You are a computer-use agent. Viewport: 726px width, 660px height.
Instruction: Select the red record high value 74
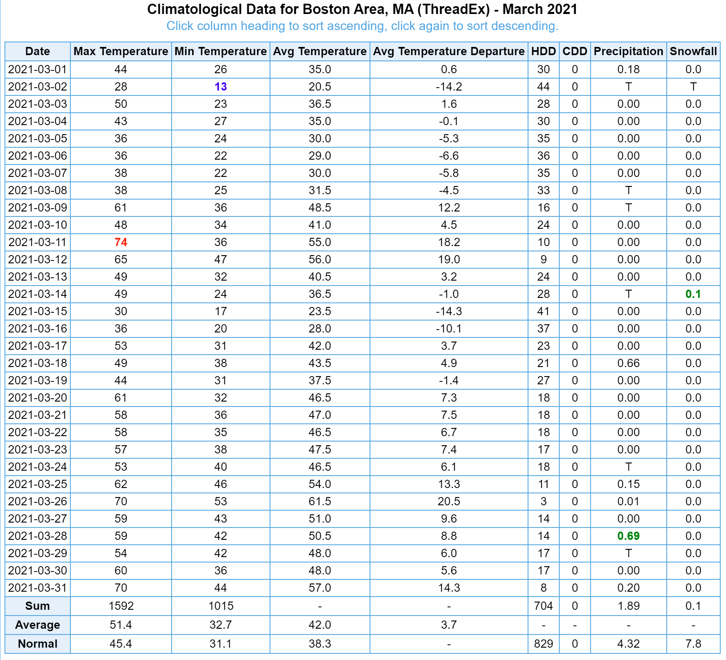121,242
